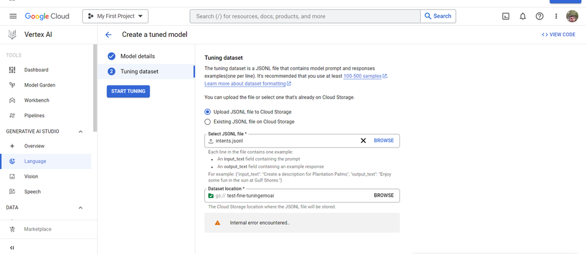
Task: Click the Overview sparkle icon
Action: coord(12,146)
